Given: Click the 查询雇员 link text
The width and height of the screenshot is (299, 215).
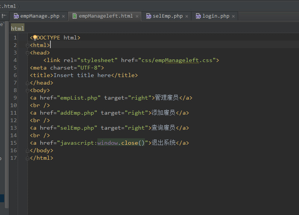Looking at the screenshot, I should tap(164, 128).
